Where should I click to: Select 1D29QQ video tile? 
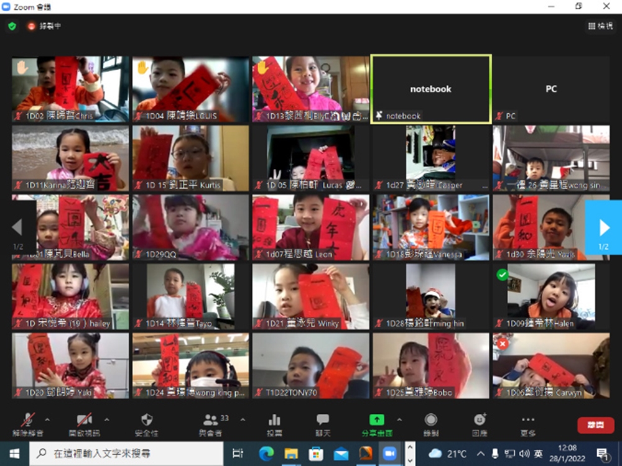point(190,227)
